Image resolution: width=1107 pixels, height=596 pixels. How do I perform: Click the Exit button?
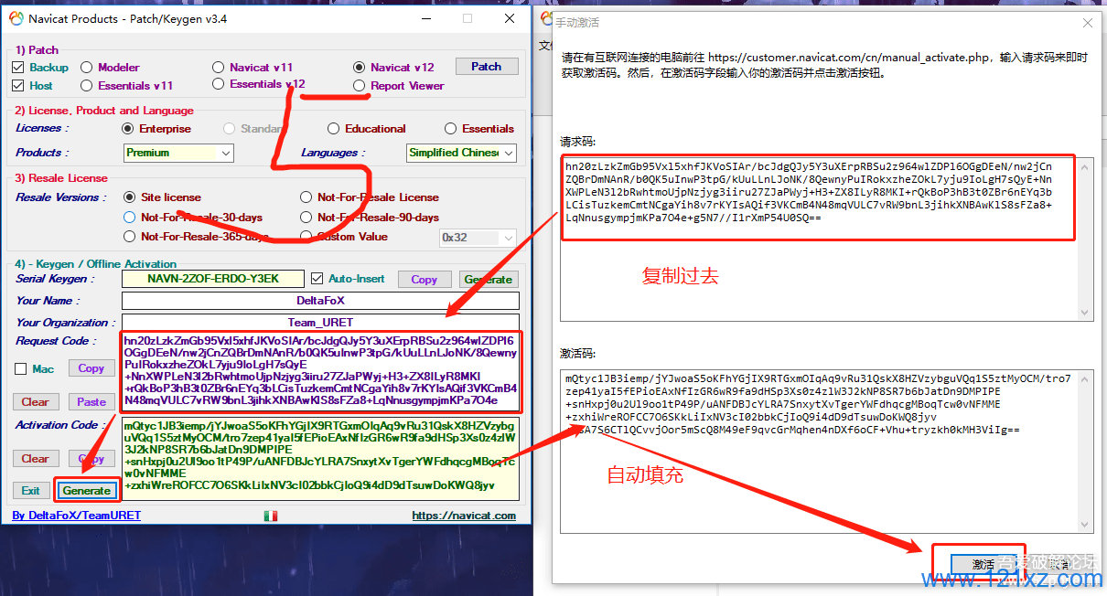tap(30, 491)
